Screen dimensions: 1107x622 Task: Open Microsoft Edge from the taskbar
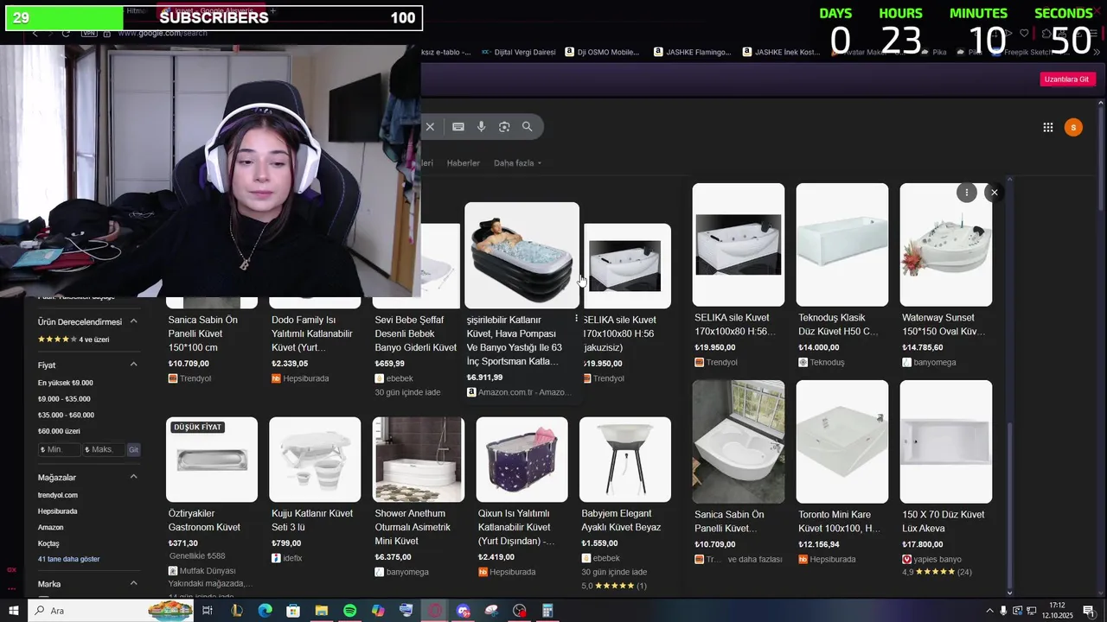pyautogui.click(x=265, y=611)
